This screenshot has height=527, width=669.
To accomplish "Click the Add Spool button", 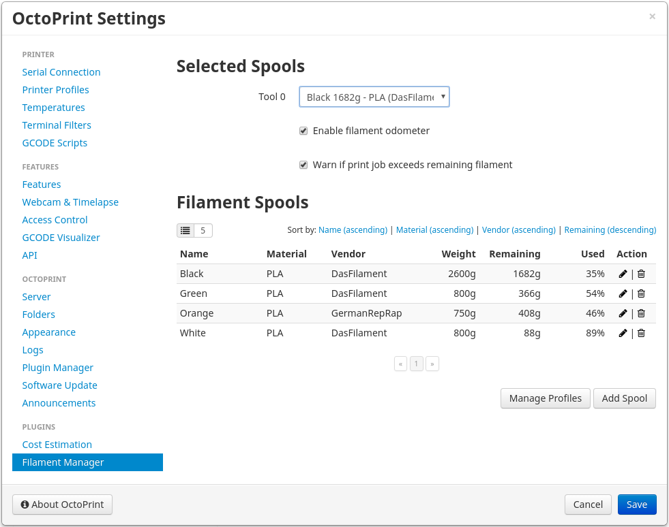I will (624, 398).
